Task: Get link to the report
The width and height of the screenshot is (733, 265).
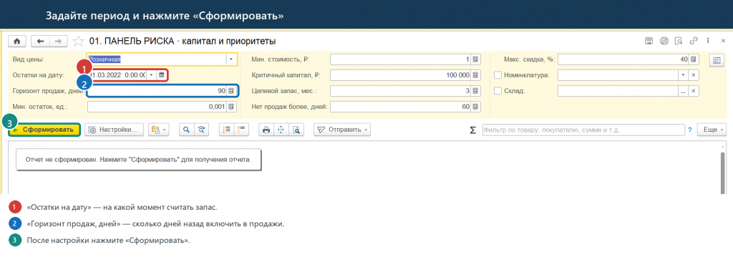Action: 694,41
